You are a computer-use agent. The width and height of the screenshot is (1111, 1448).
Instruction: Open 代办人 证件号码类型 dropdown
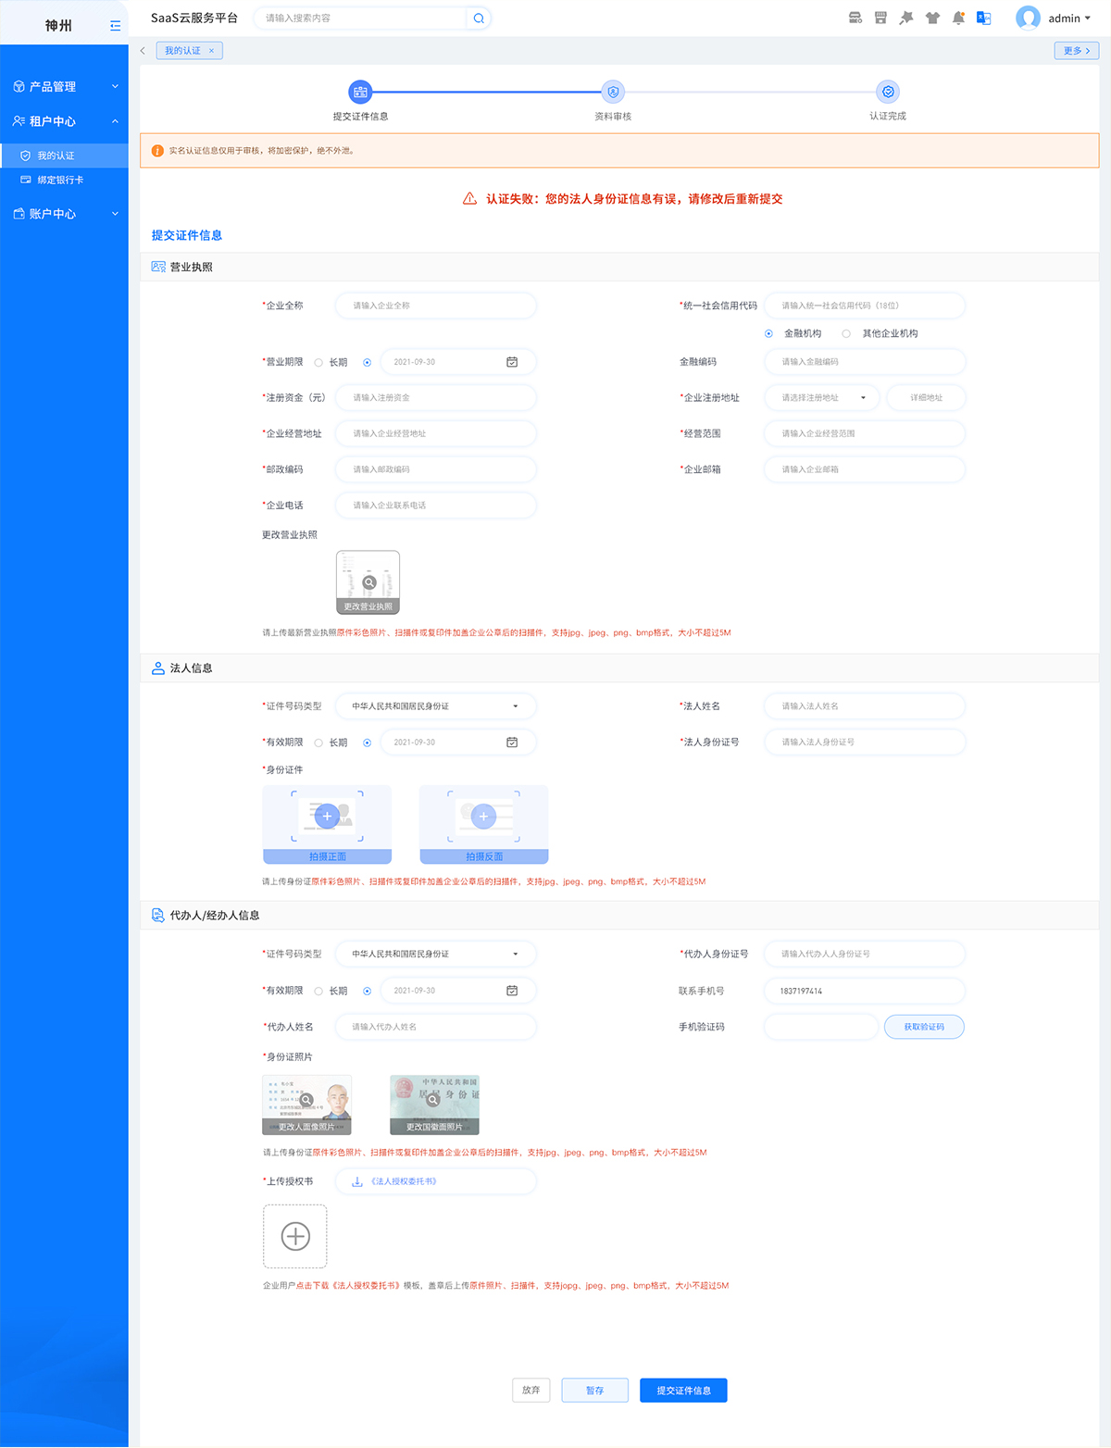point(435,955)
